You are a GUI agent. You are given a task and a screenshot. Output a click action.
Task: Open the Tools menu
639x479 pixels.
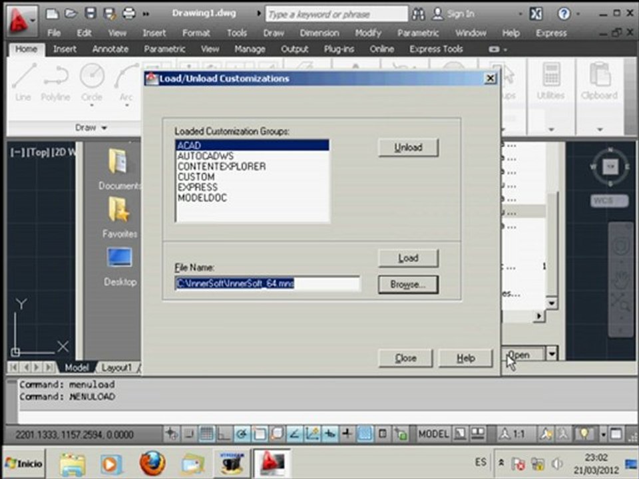[x=237, y=33]
